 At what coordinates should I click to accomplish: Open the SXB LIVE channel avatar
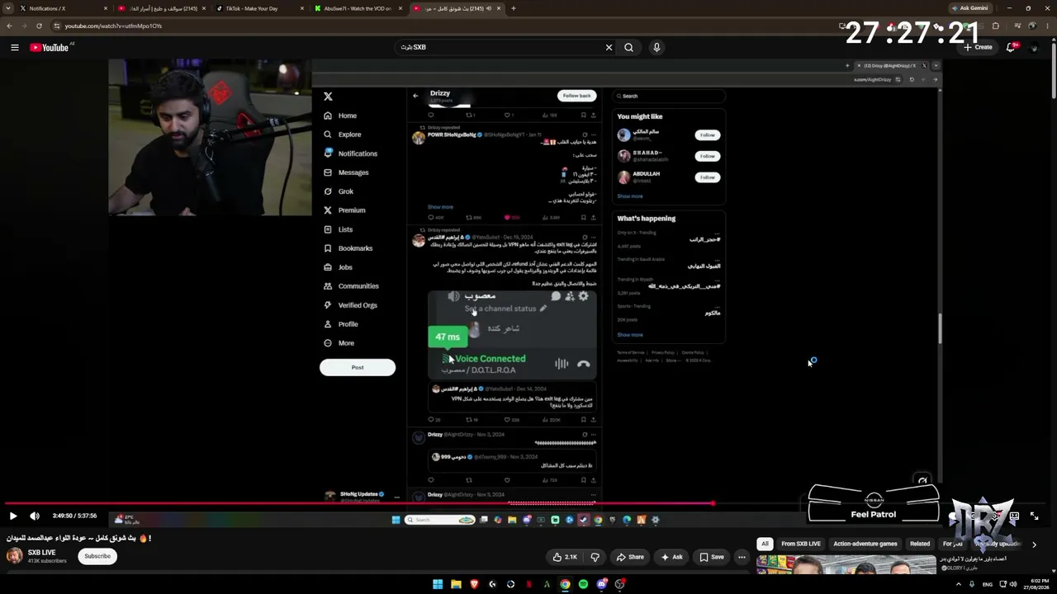click(x=15, y=555)
